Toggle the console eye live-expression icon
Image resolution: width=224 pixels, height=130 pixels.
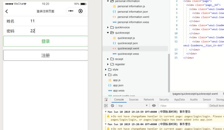pyautogui.click(x=154, y=106)
